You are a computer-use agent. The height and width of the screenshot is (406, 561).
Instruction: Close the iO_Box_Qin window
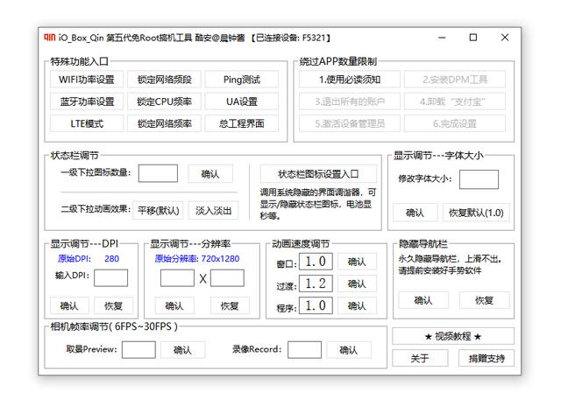505,37
